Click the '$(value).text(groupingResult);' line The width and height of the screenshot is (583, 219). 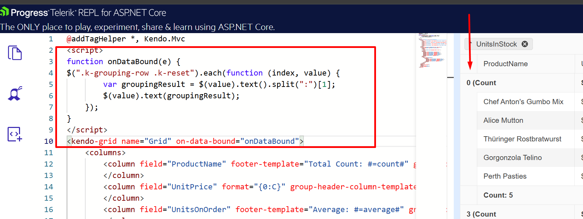click(171, 96)
